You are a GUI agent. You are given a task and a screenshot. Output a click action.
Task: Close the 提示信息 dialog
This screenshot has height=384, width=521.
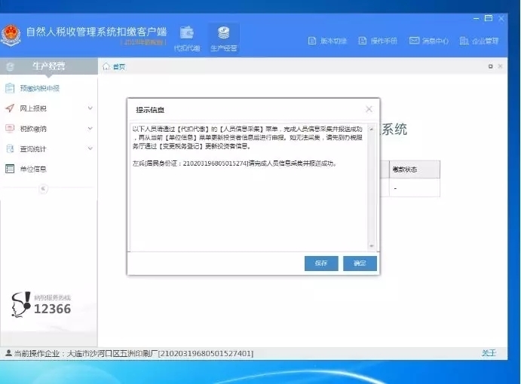[369, 109]
